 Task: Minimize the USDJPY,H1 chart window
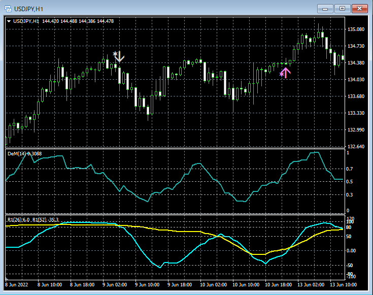coord(325,8)
